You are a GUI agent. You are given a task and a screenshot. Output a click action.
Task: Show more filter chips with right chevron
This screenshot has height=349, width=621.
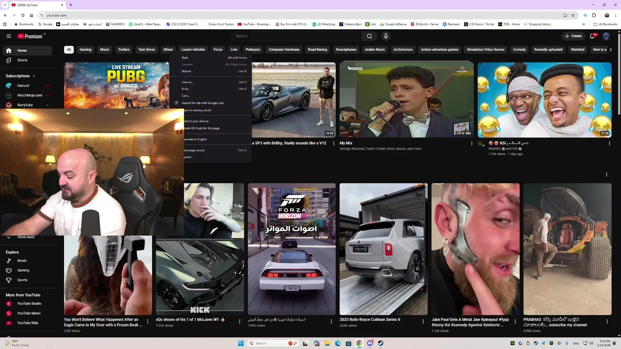click(610, 49)
